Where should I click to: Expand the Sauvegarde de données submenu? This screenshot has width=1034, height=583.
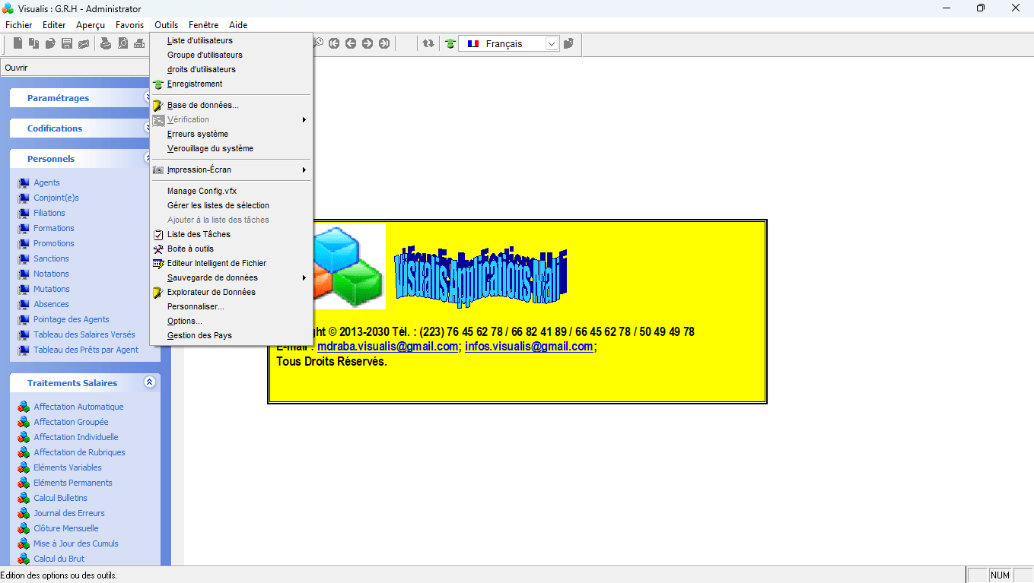click(x=231, y=277)
